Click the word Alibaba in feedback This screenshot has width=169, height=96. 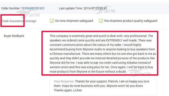tap(132, 63)
